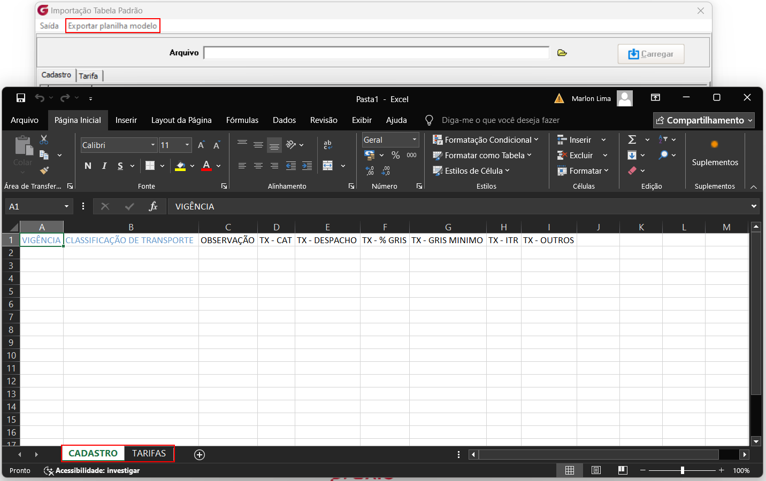
Task: Decrease decimal places
Action: tap(386, 170)
